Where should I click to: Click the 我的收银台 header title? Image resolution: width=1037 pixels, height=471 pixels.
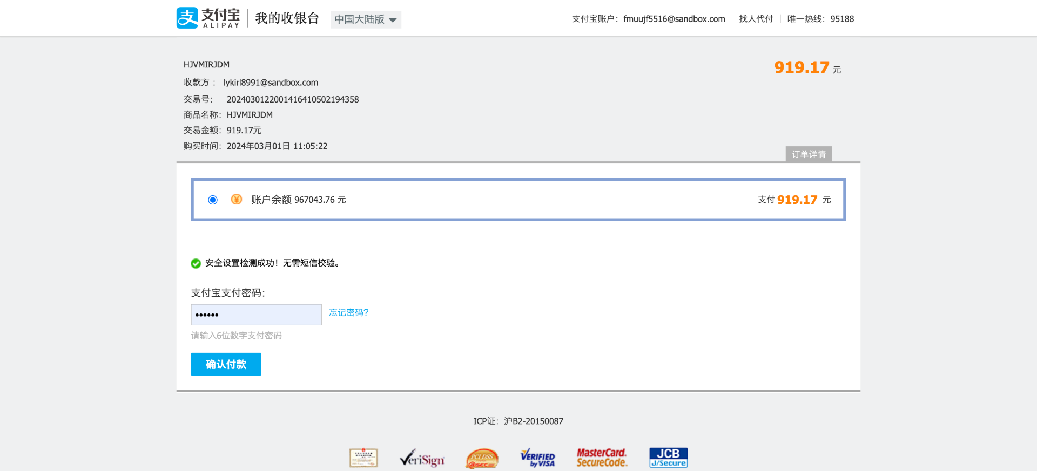287,18
